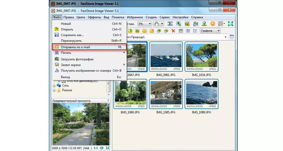This screenshot has width=283, height=151.
Task: Switch to details view mode
Action: [188, 31]
